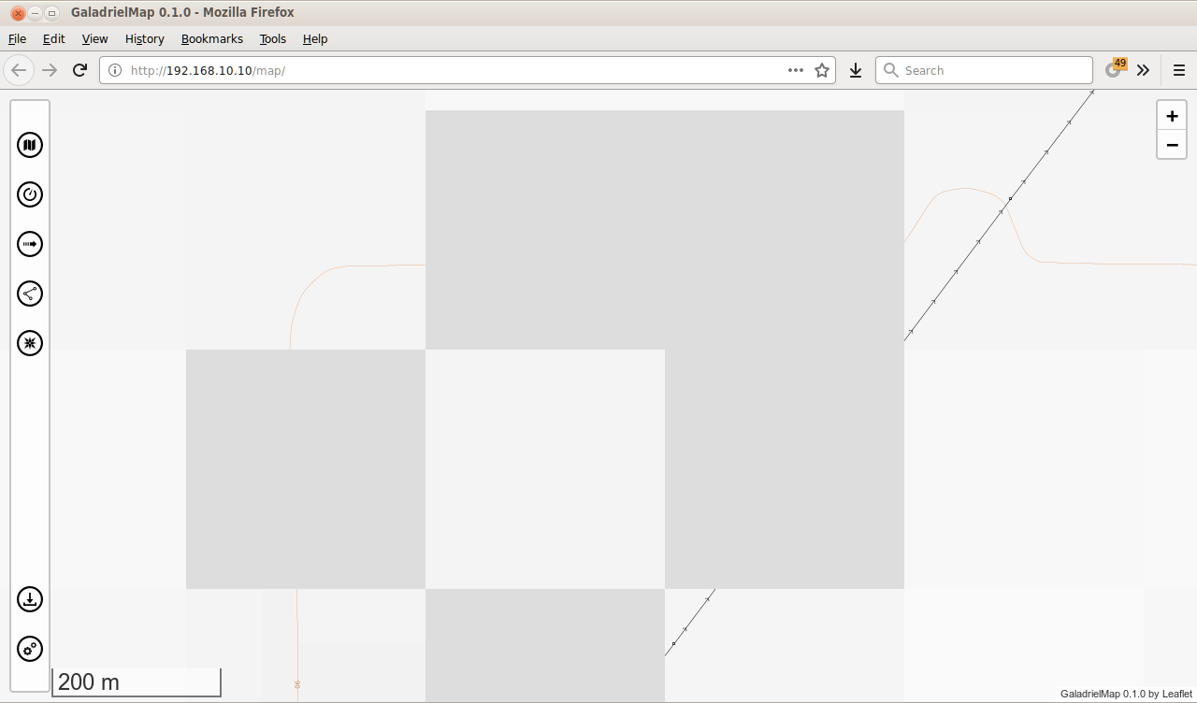Open the dashboard gauge sidebar icon
1197x703 pixels.
[x=30, y=194]
